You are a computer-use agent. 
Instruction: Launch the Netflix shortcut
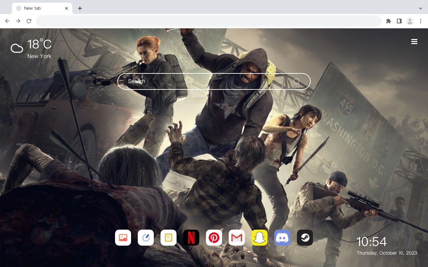191,238
